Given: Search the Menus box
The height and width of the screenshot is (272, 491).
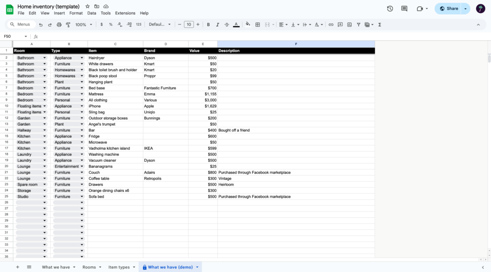Looking at the screenshot, I should coord(21,24).
